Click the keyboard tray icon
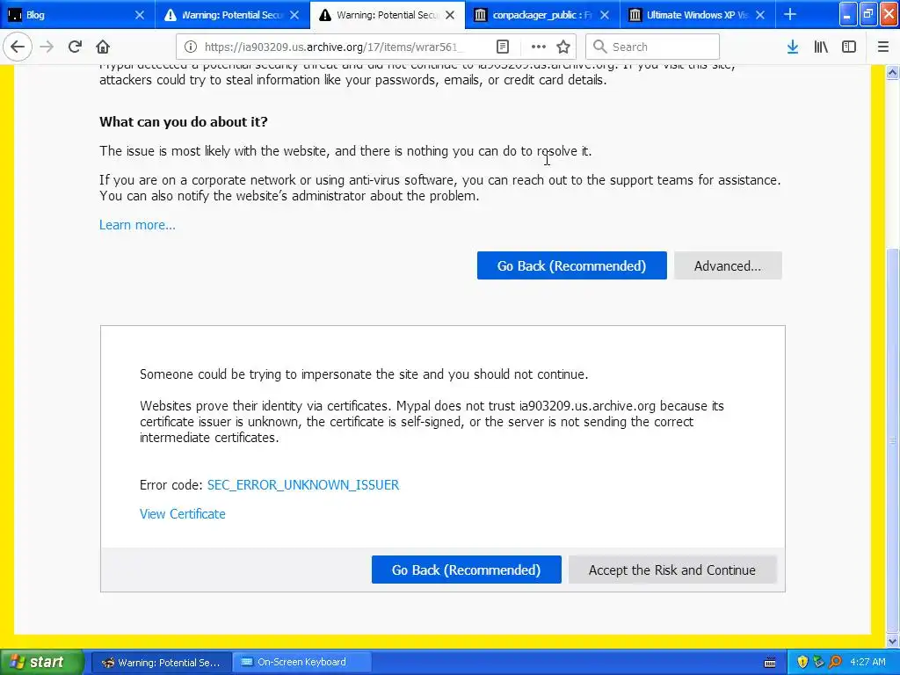This screenshot has width=900, height=675. click(770, 663)
